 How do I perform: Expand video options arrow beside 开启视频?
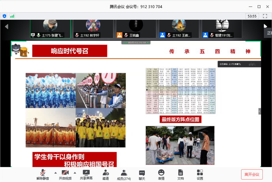pos(75,173)
